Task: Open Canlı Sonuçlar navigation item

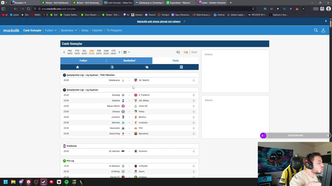Action: tap(32, 30)
